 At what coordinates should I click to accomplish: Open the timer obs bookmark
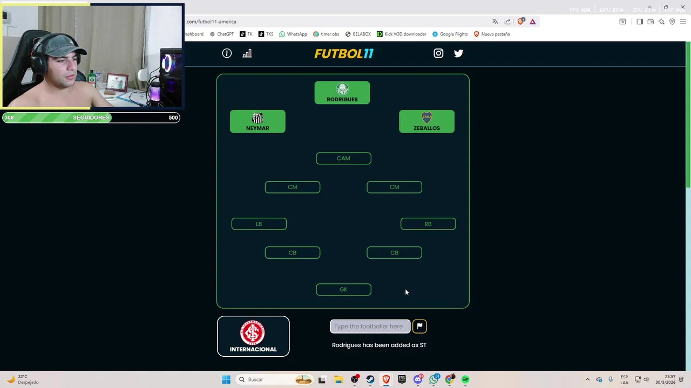326,34
